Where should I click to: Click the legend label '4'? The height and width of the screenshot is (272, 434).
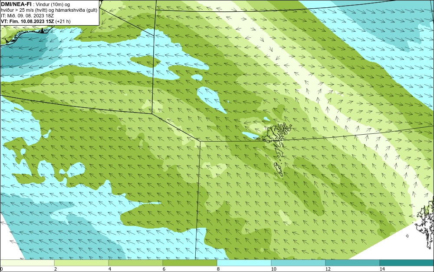click(110, 269)
